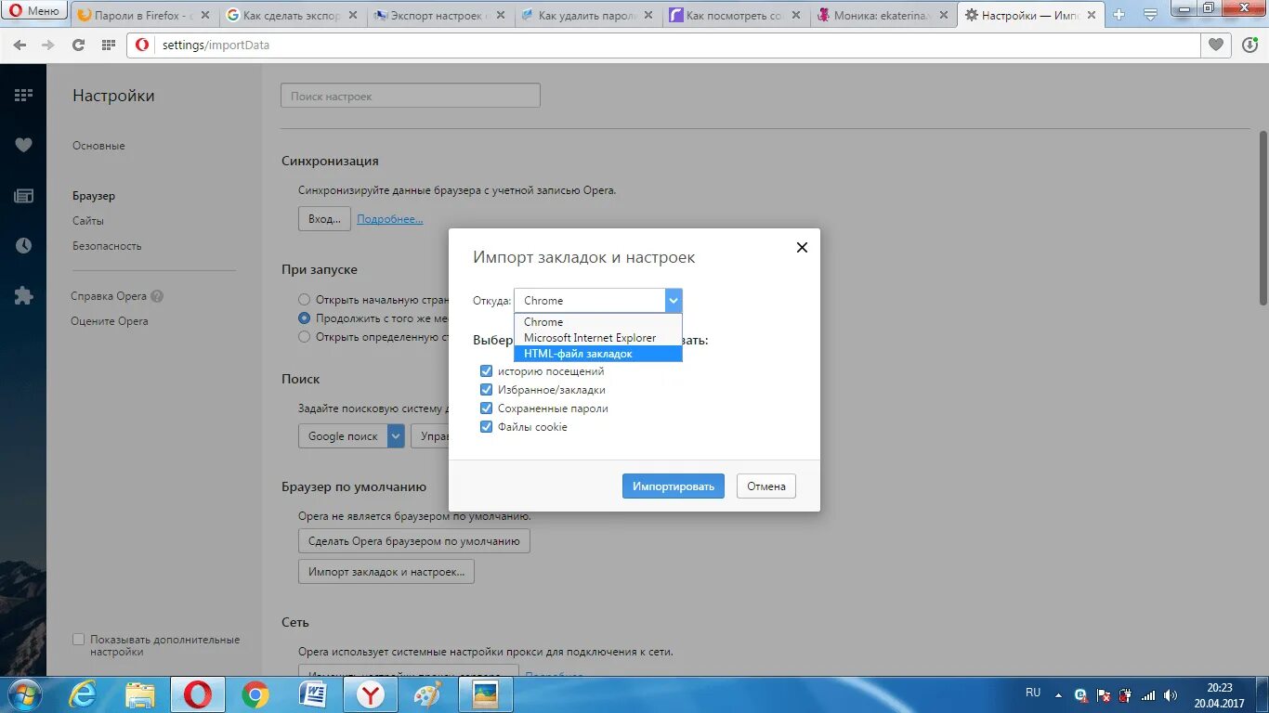The width and height of the screenshot is (1269, 713).
Task: Open the tab menu icon next to new tab
Action: 1150,15
